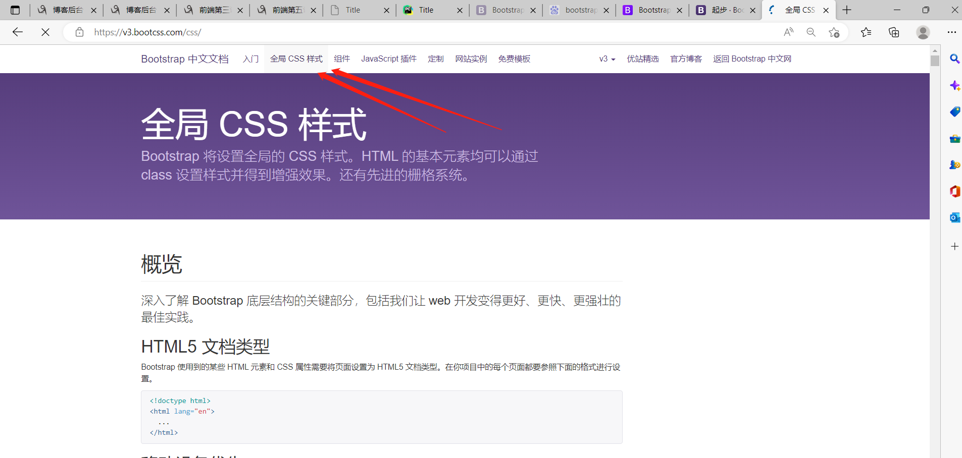Image resolution: width=962 pixels, height=458 pixels.
Task: Expand the v3 version dropdown
Action: (607, 59)
